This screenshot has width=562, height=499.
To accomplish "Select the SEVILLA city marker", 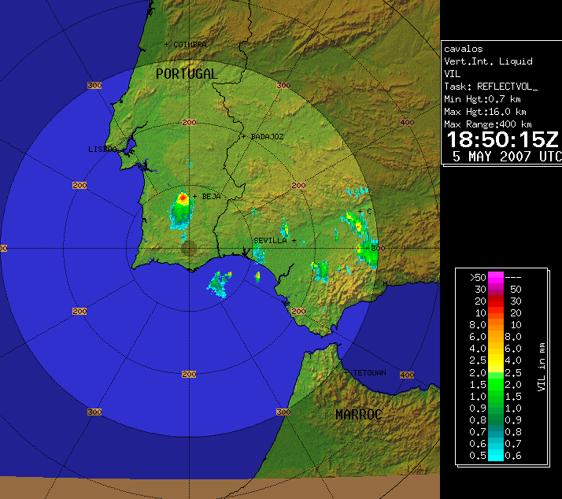I will coord(294,241).
